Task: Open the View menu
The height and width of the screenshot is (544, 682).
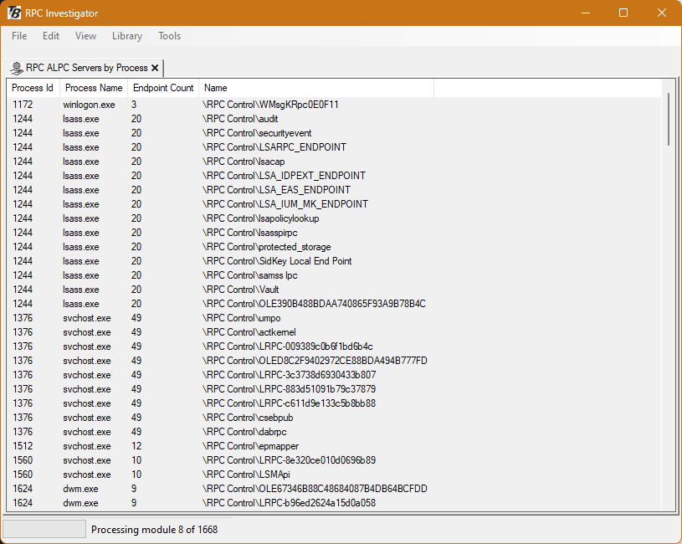Action: [x=85, y=36]
